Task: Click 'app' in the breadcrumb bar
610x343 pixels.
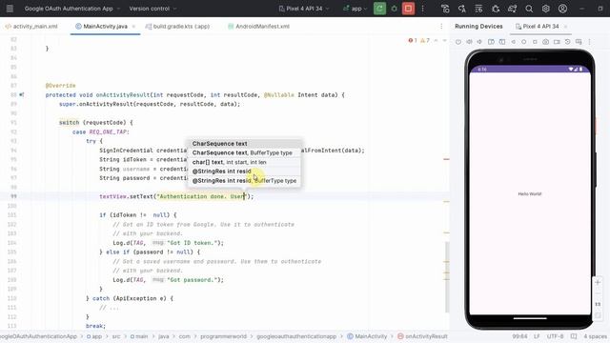Action: coord(93,336)
